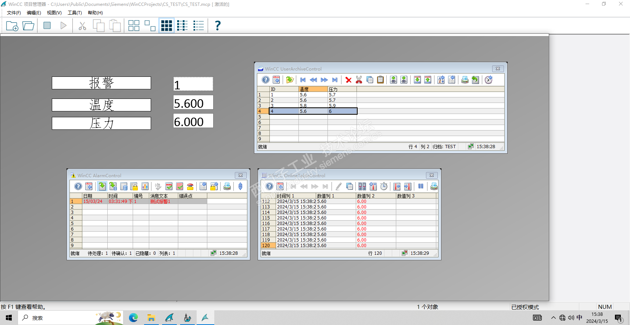Open help in the UserArchiveControl toolbar
Screen dimensions: 630x325
coord(265,80)
